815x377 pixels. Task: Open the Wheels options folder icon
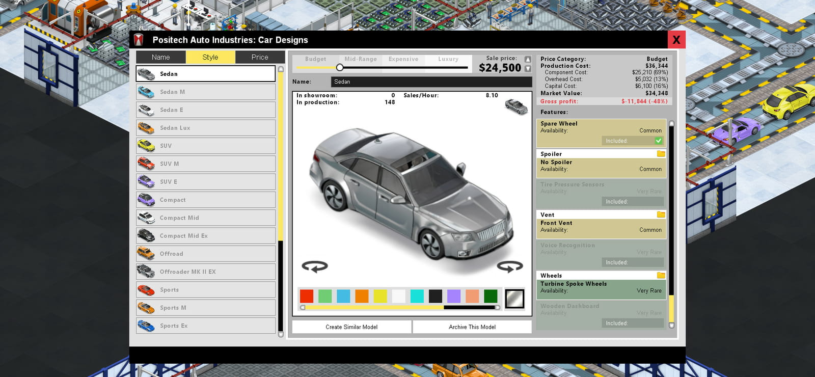point(661,275)
